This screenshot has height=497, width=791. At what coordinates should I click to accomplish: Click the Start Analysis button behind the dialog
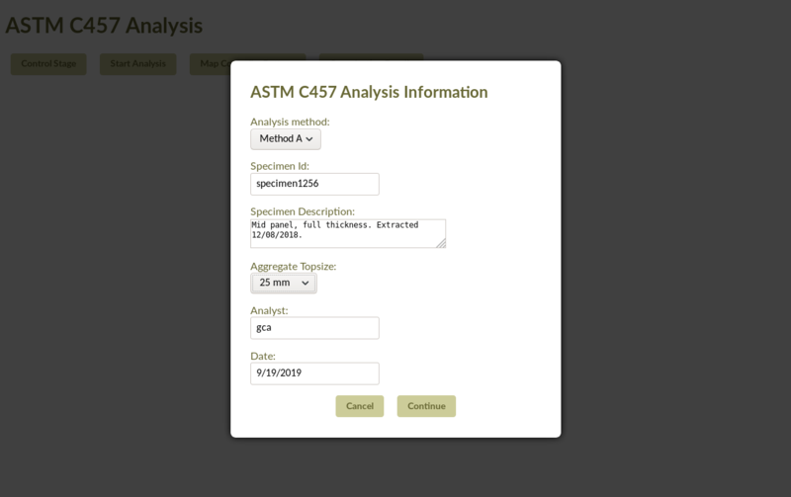coord(137,64)
